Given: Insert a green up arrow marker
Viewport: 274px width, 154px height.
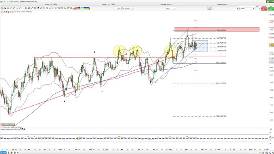Looking at the screenshot, I should coord(53,8).
